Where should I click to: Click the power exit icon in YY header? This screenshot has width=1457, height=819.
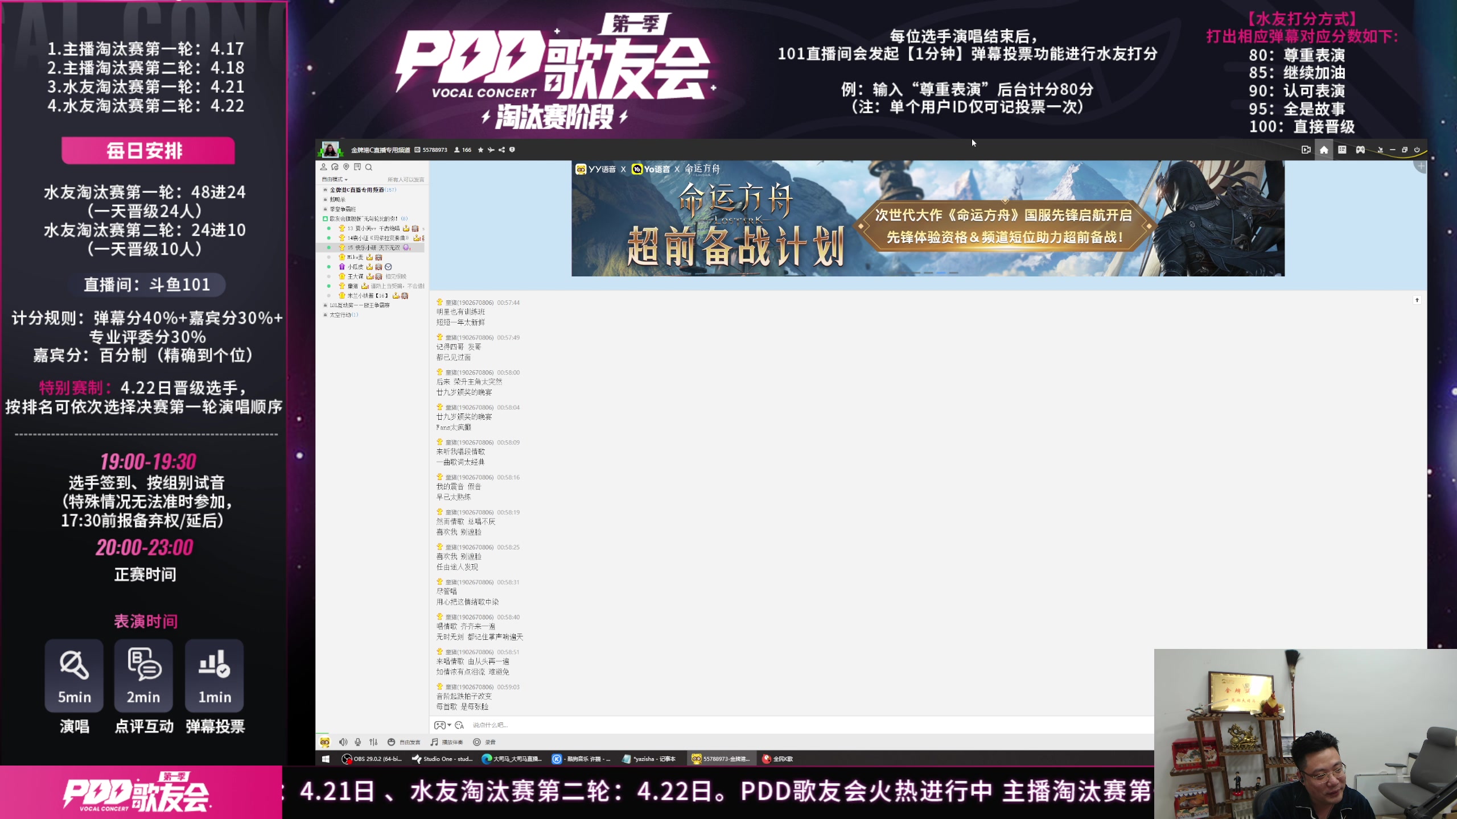pyautogui.click(x=1417, y=150)
